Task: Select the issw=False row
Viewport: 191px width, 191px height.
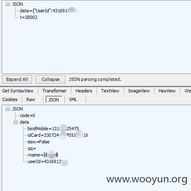Action: pyautogui.click(x=39, y=142)
